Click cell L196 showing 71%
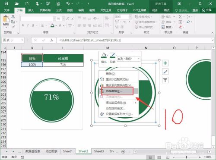Image resolution: width=216 pixels, height=160 pixels. [63, 65]
